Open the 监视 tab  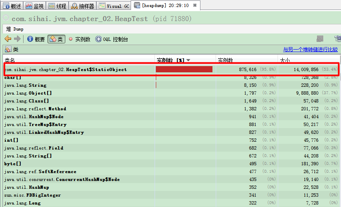pos(35,6)
